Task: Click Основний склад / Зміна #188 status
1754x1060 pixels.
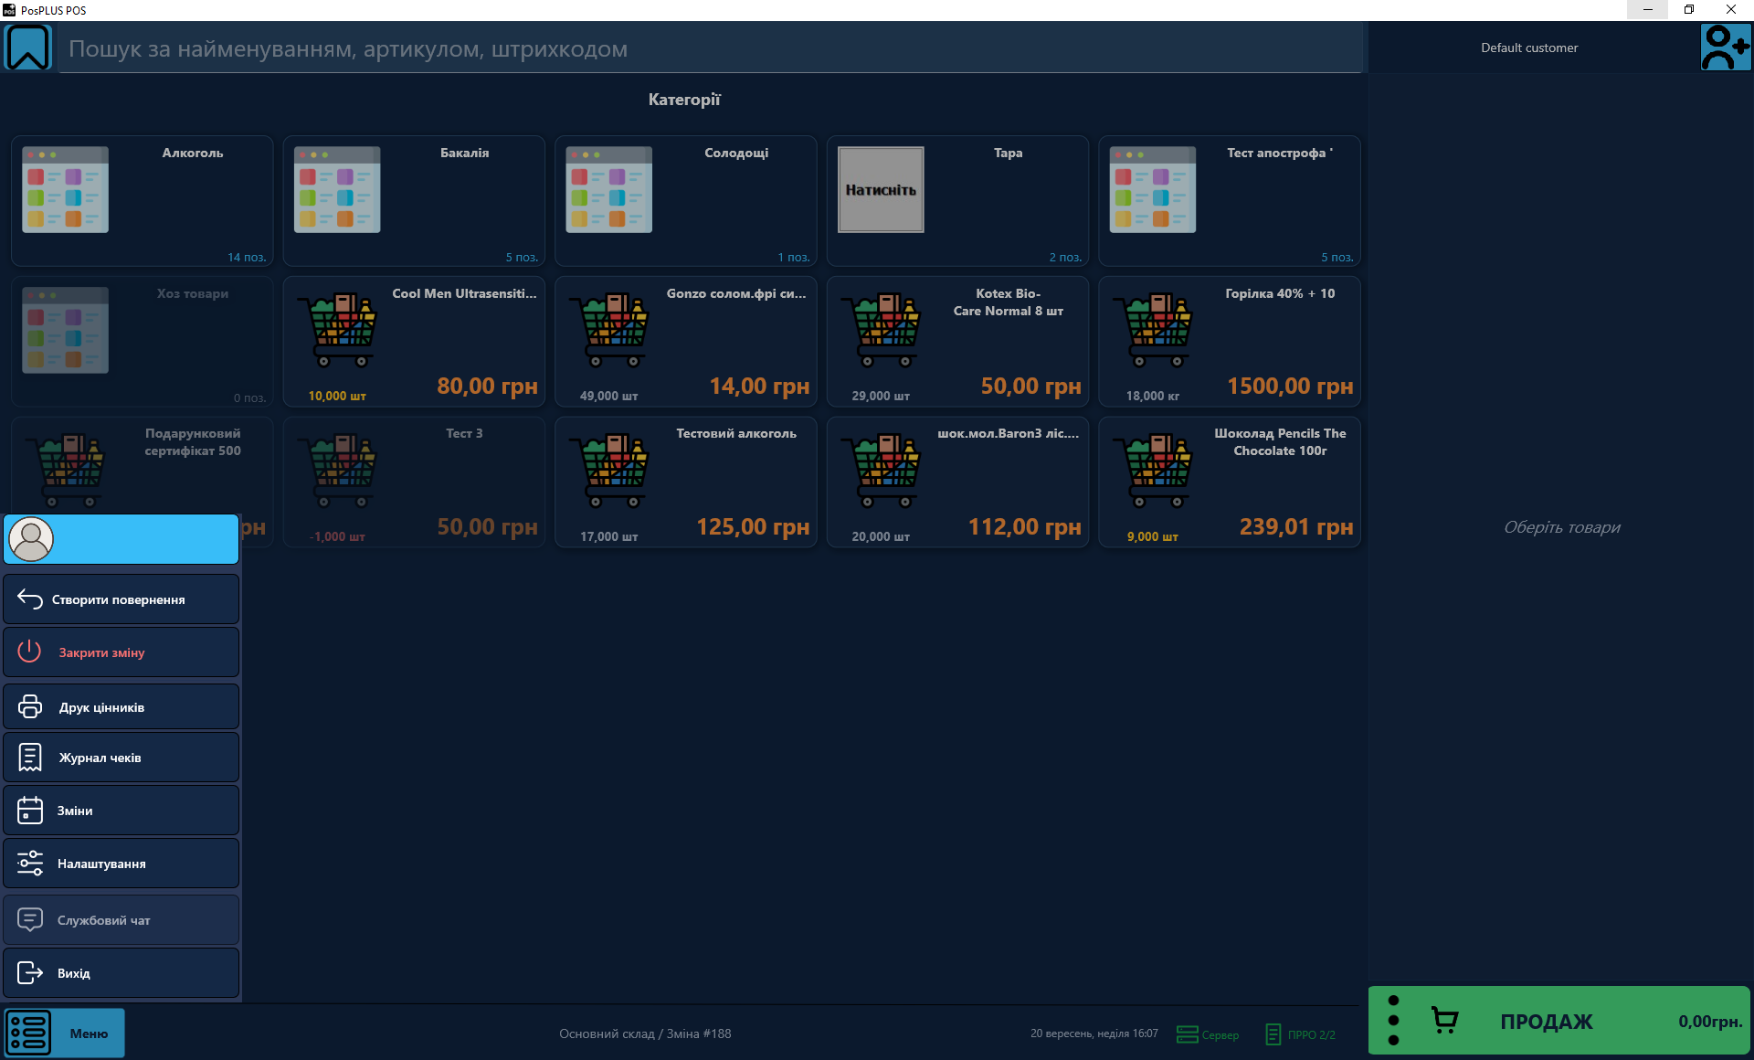Action: tap(645, 1033)
